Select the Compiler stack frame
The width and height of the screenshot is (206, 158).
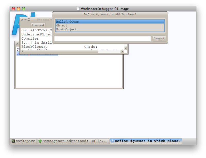(x=37, y=39)
